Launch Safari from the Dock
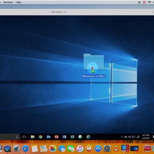Screen dimensions: 154x154 [x=25, y=149]
